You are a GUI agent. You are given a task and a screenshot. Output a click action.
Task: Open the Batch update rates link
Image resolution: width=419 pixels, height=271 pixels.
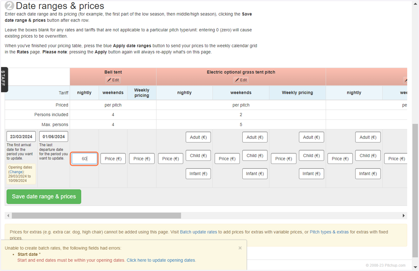(198, 232)
